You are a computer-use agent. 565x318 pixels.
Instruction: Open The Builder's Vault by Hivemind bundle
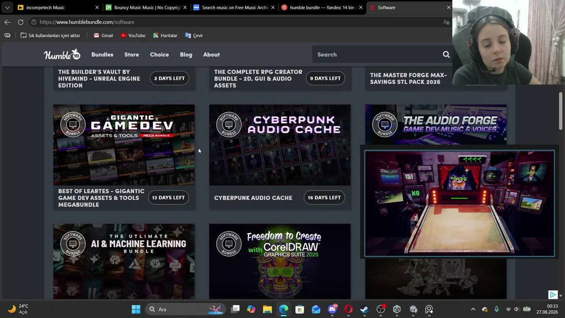(x=99, y=79)
